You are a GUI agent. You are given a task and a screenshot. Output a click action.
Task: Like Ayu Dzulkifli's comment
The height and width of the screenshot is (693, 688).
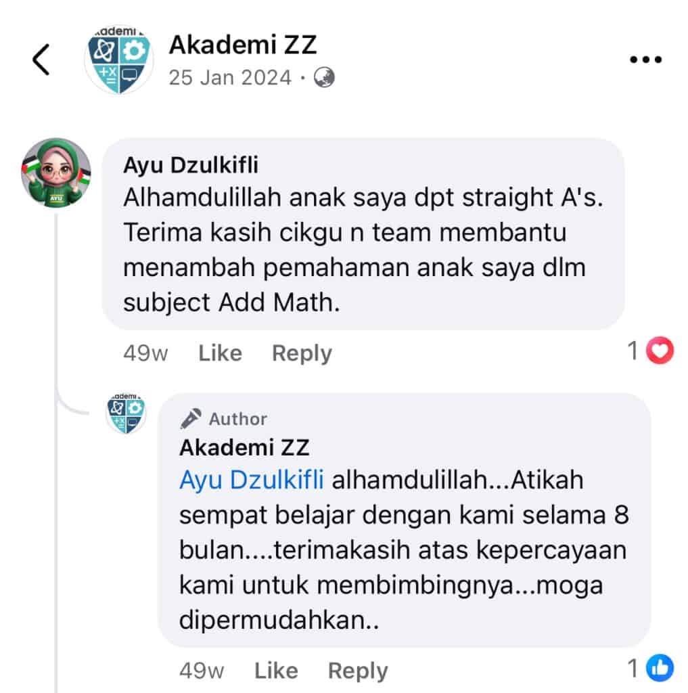tap(220, 353)
